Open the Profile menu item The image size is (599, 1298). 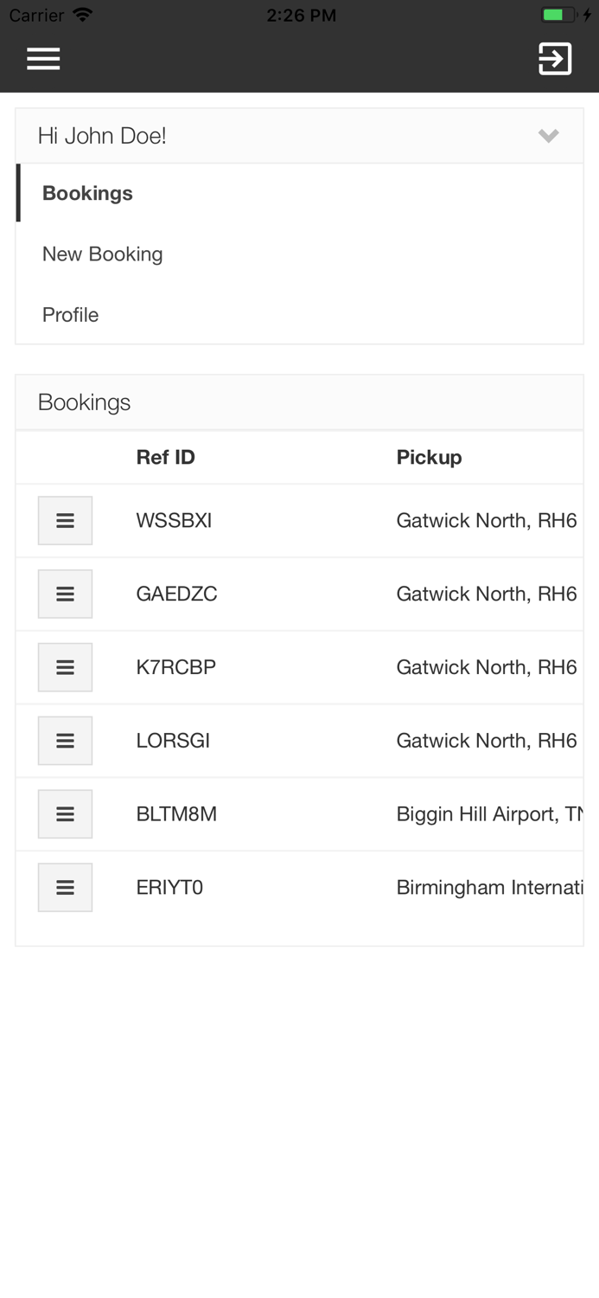click(70, 315)
